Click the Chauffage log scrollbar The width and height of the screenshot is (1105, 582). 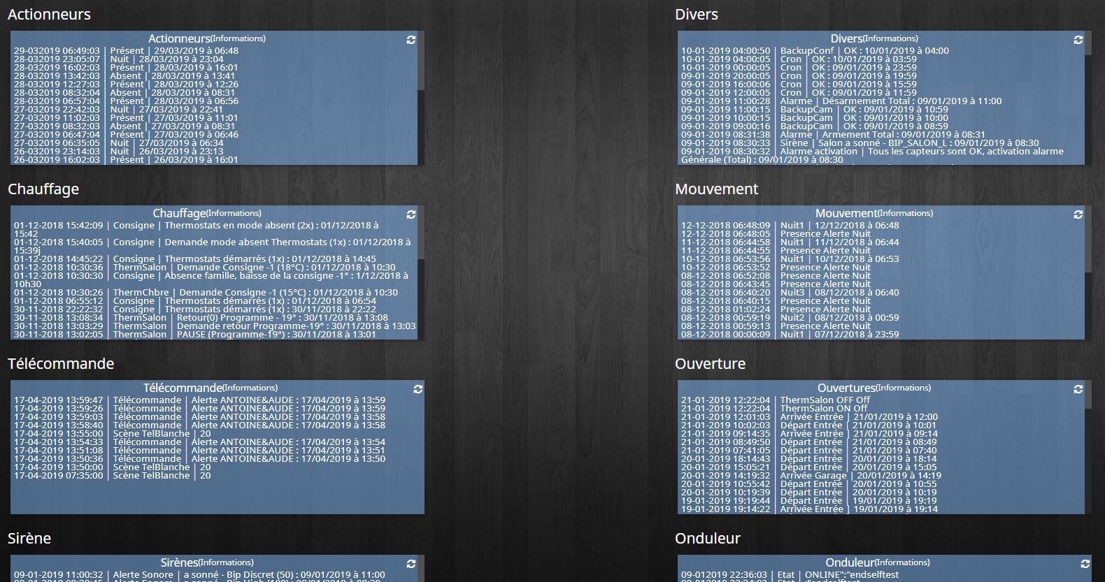tap(421, 233)
